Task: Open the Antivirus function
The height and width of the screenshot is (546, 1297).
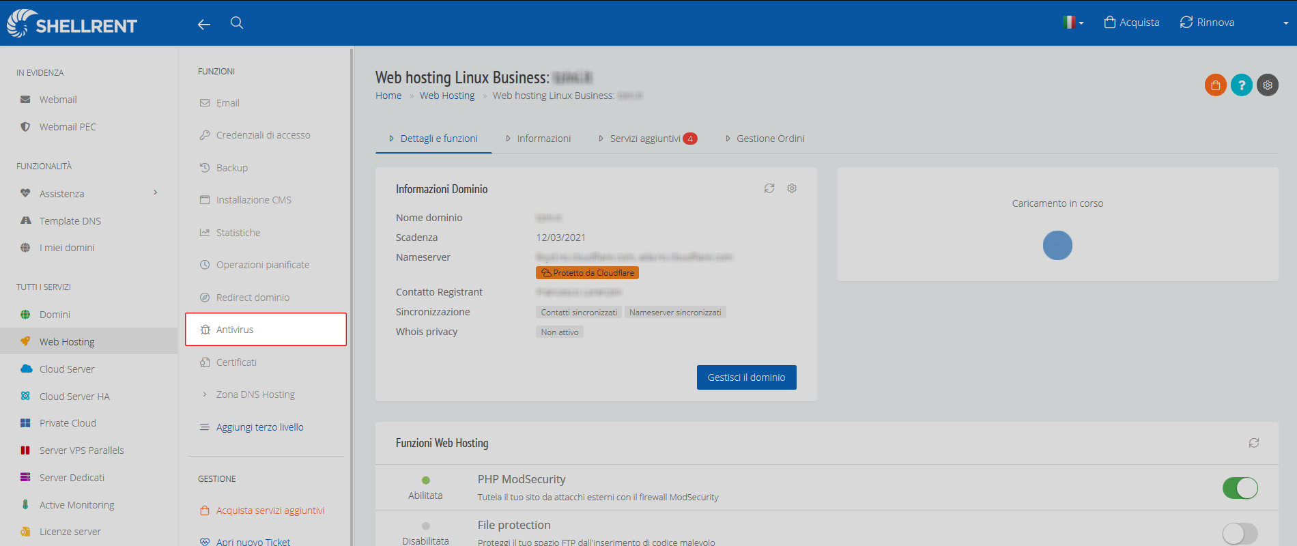Action: 266,330
